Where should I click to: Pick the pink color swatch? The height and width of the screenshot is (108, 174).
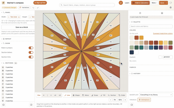coord(166,48)
